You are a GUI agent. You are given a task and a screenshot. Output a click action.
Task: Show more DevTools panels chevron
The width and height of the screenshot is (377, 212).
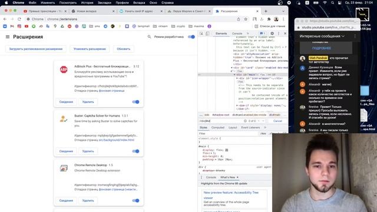(248, 34)
